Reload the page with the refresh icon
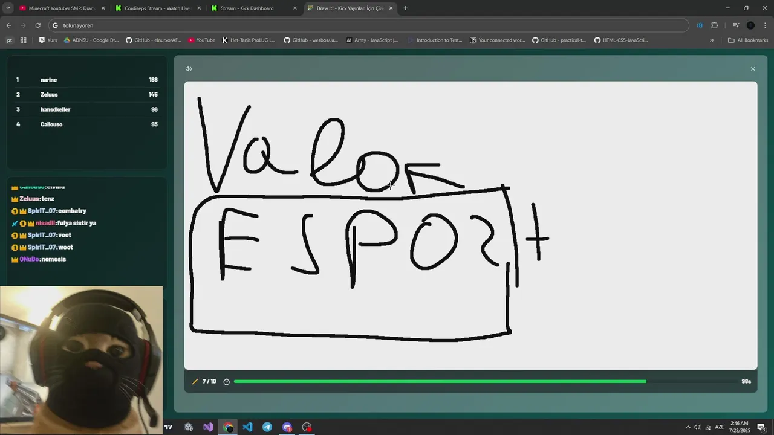 click(x=37, y=25)
